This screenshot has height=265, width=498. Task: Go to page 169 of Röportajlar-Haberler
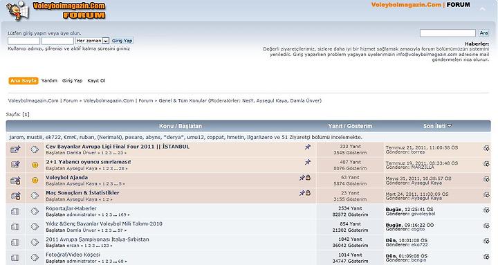click(x=122, y=214)
